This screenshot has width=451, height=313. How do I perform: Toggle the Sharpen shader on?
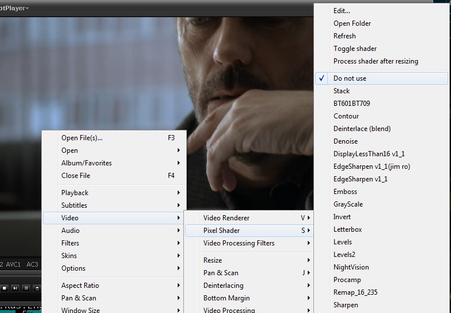346,305
